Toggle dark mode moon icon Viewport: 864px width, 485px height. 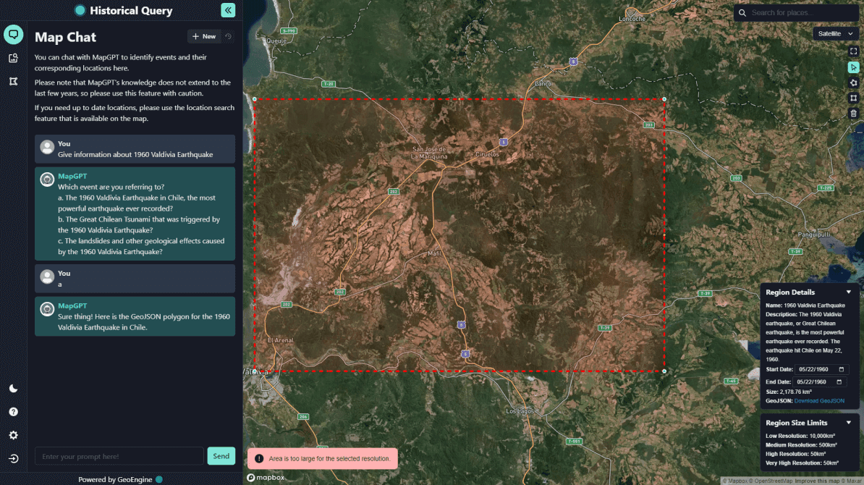tap(13, 389)
